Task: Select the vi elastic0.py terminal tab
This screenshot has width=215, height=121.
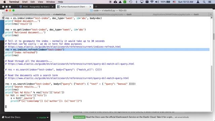Action: pyautogui.click(x=39, y=14)
